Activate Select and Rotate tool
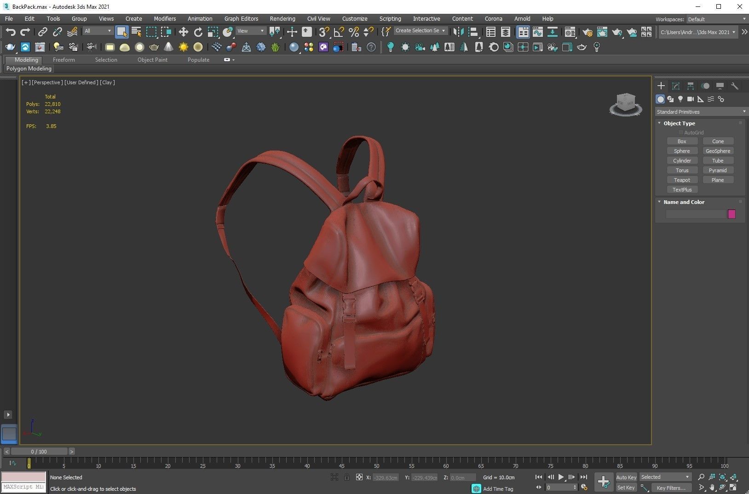The width and height of the screenshot is (749, 494). (x=198, y=32)
